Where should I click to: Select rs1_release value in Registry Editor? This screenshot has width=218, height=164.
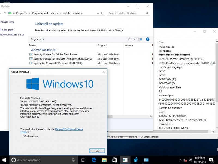pos(165,51)
